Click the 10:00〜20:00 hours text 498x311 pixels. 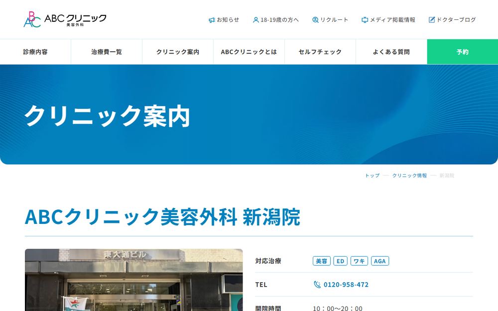pos(338,308)
